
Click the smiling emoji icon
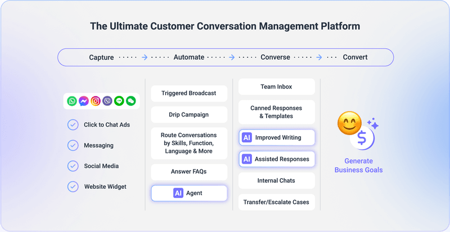pyautogui.click(x=349, y=123)
